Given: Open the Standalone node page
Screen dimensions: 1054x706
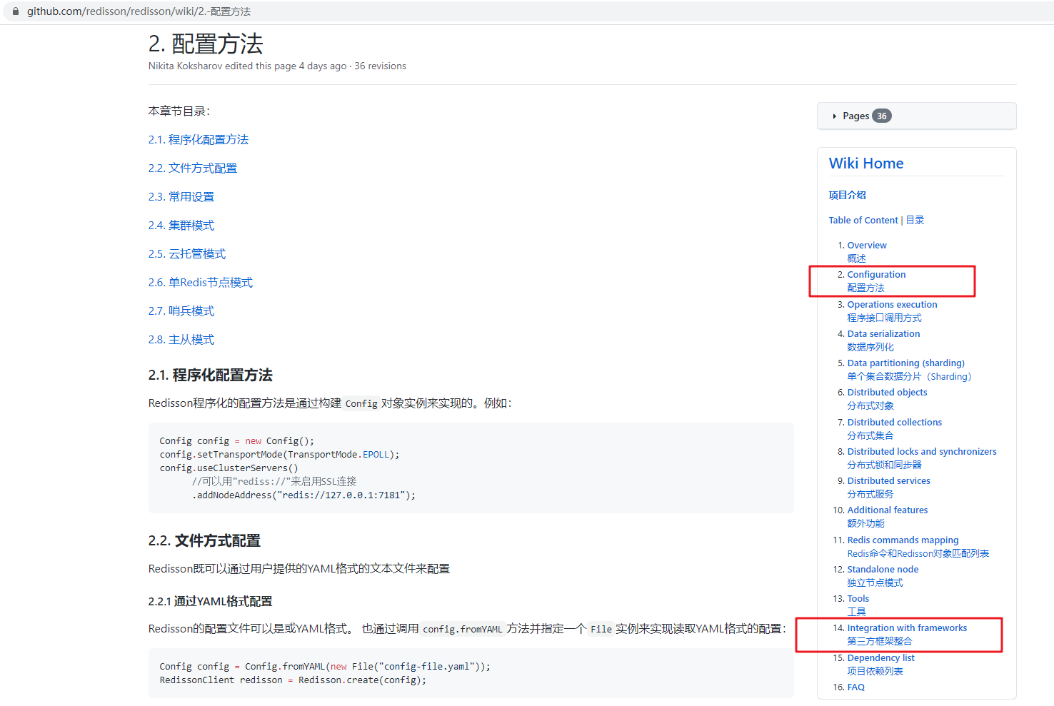Looking at the screenshot, I should click(x=883, y=570).
